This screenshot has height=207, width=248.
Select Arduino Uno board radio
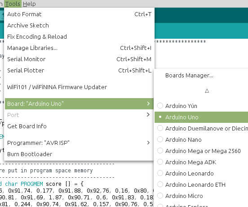[x=160, y=117]
